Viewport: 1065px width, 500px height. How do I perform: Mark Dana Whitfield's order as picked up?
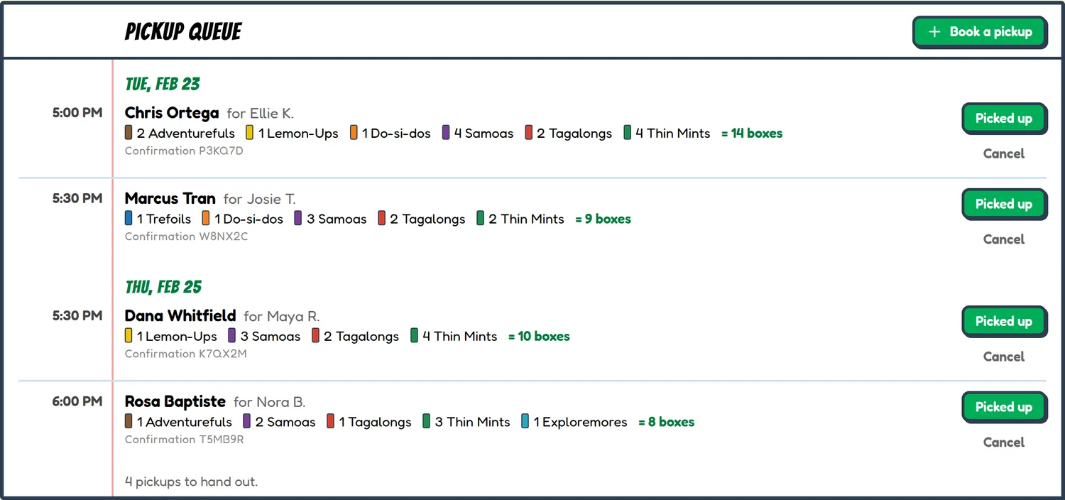(1004, 321)
